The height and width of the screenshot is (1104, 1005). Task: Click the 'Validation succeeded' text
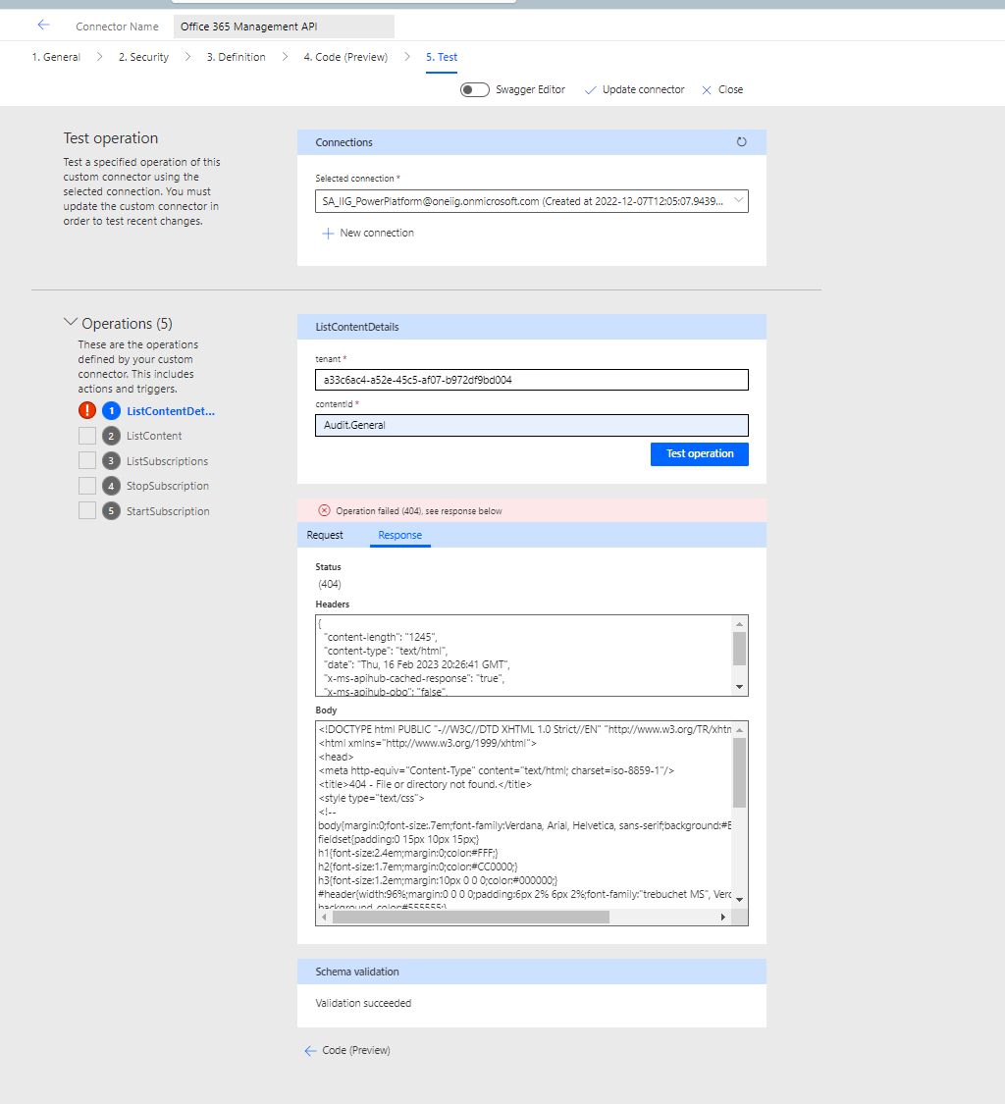click(363, 1003)
